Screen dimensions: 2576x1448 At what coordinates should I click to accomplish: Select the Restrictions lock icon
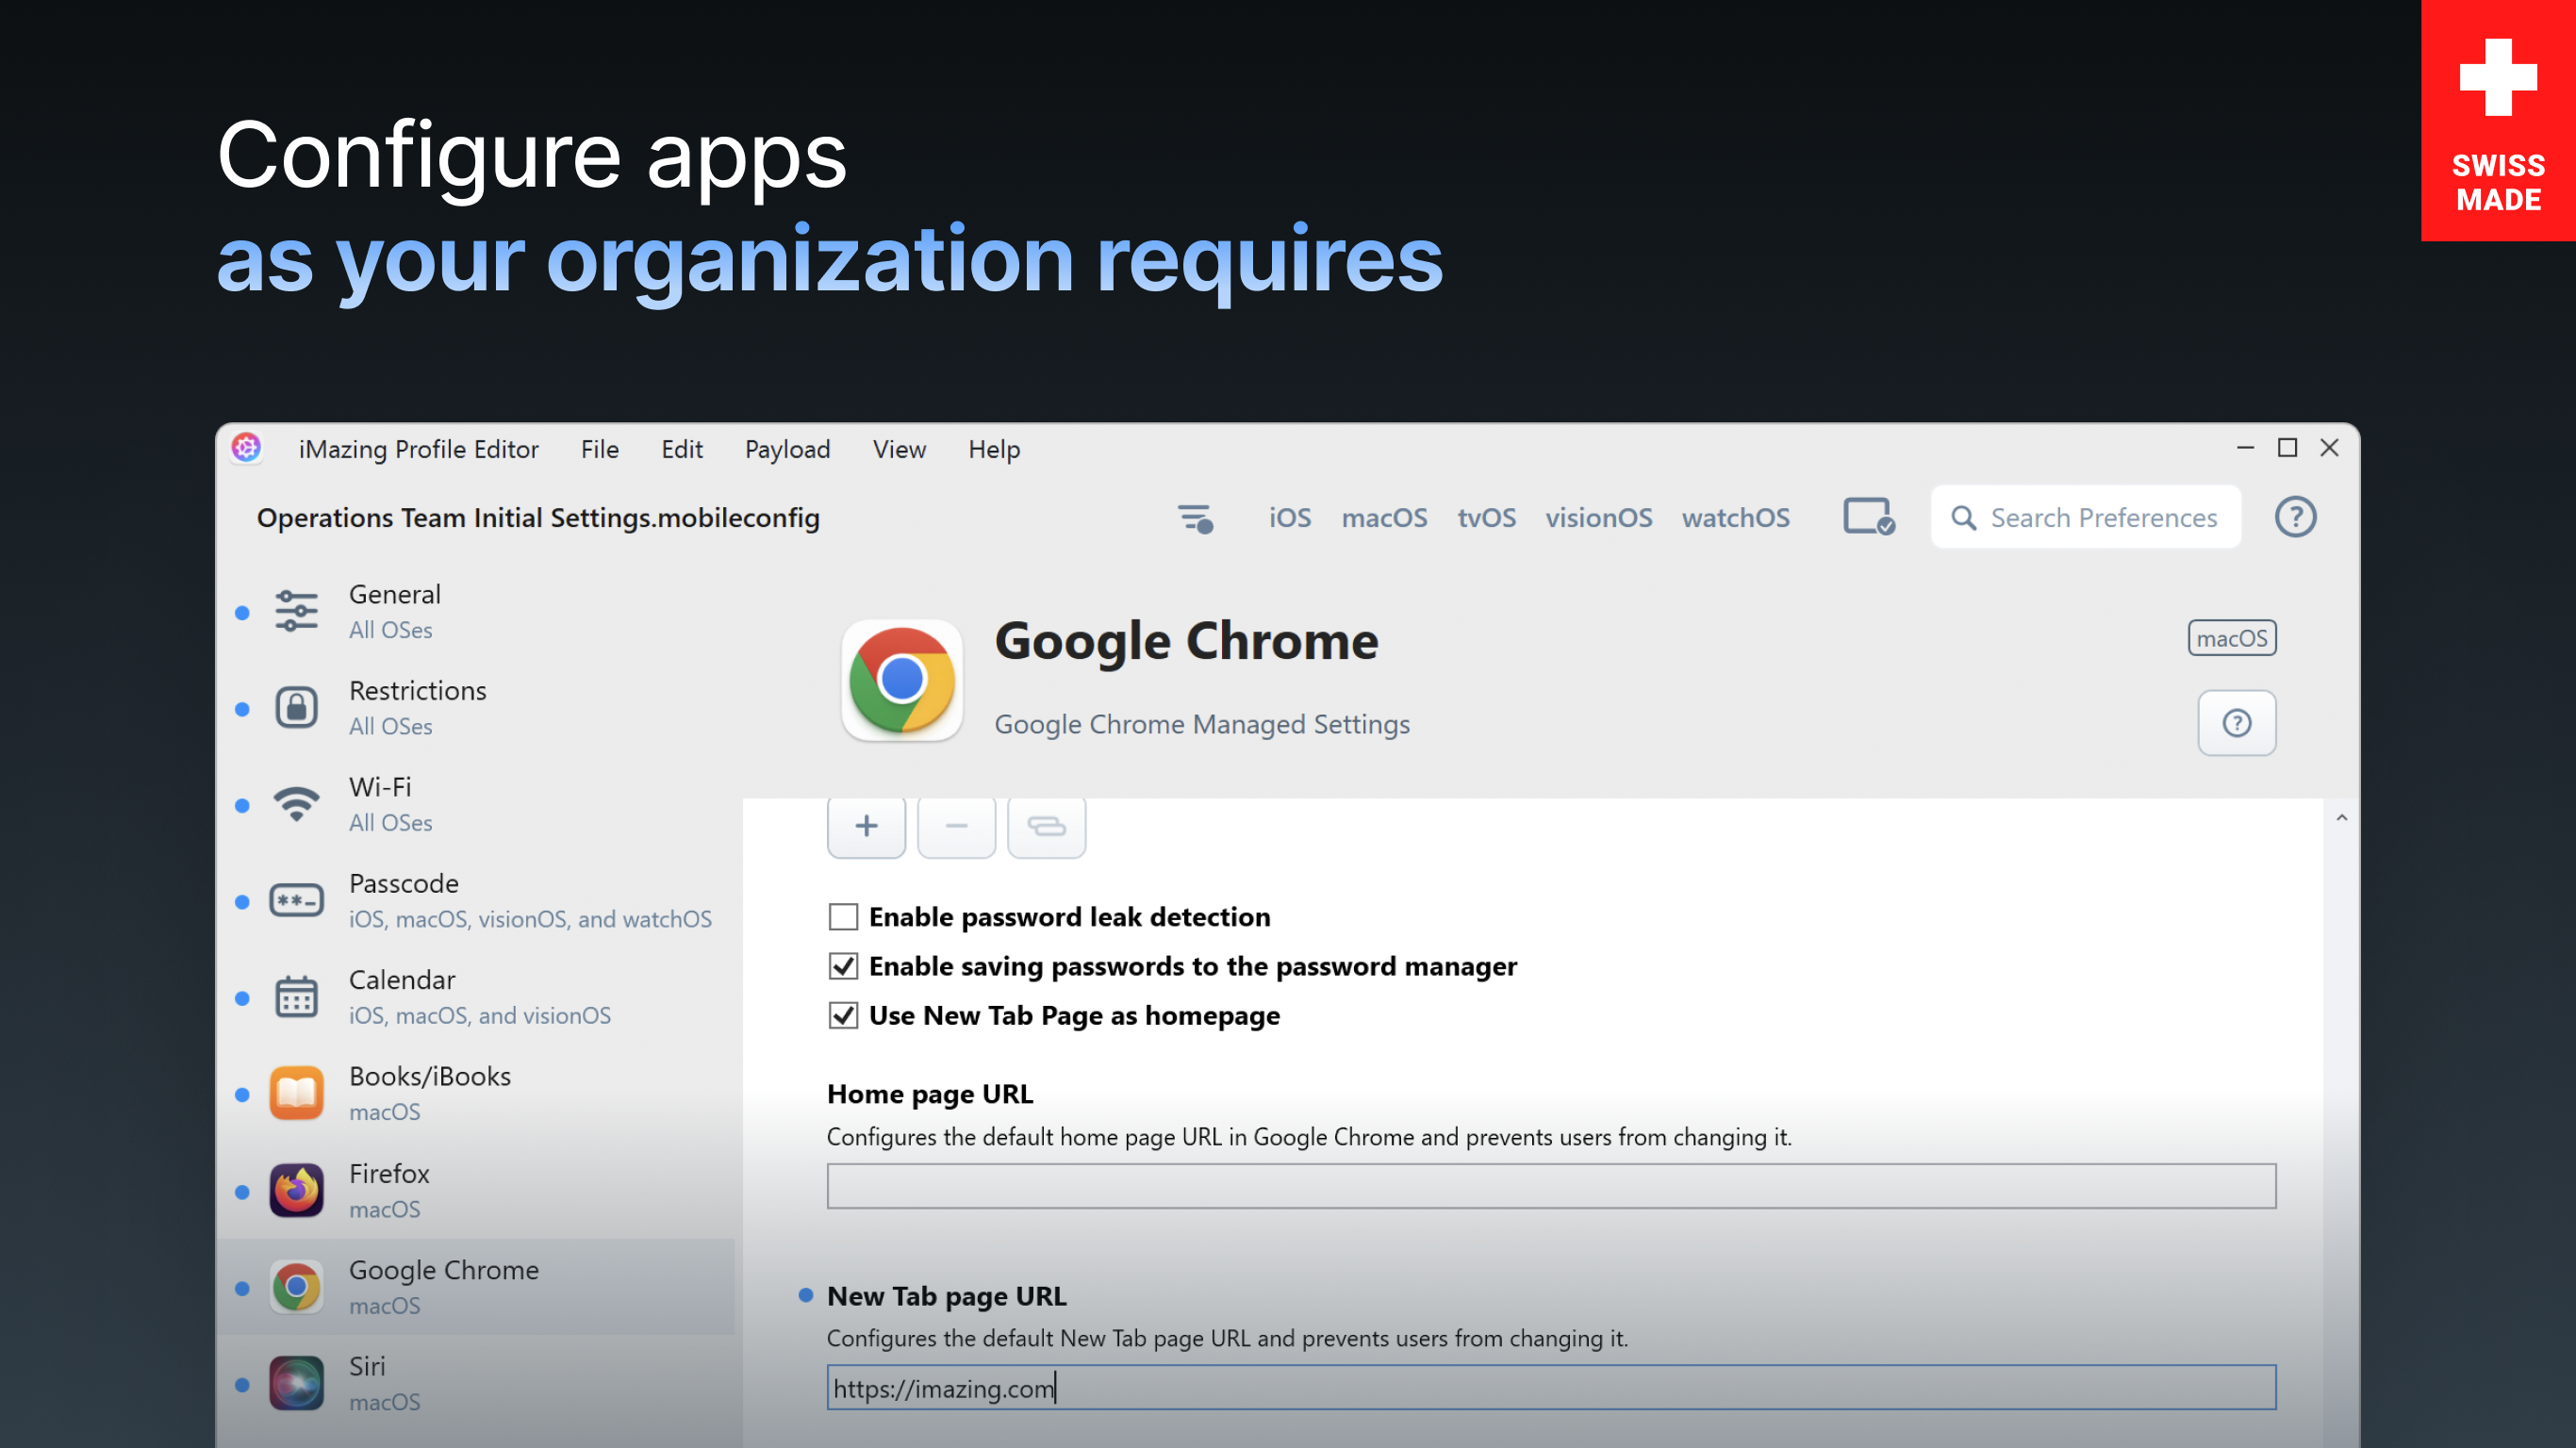[x=296, y=707]
